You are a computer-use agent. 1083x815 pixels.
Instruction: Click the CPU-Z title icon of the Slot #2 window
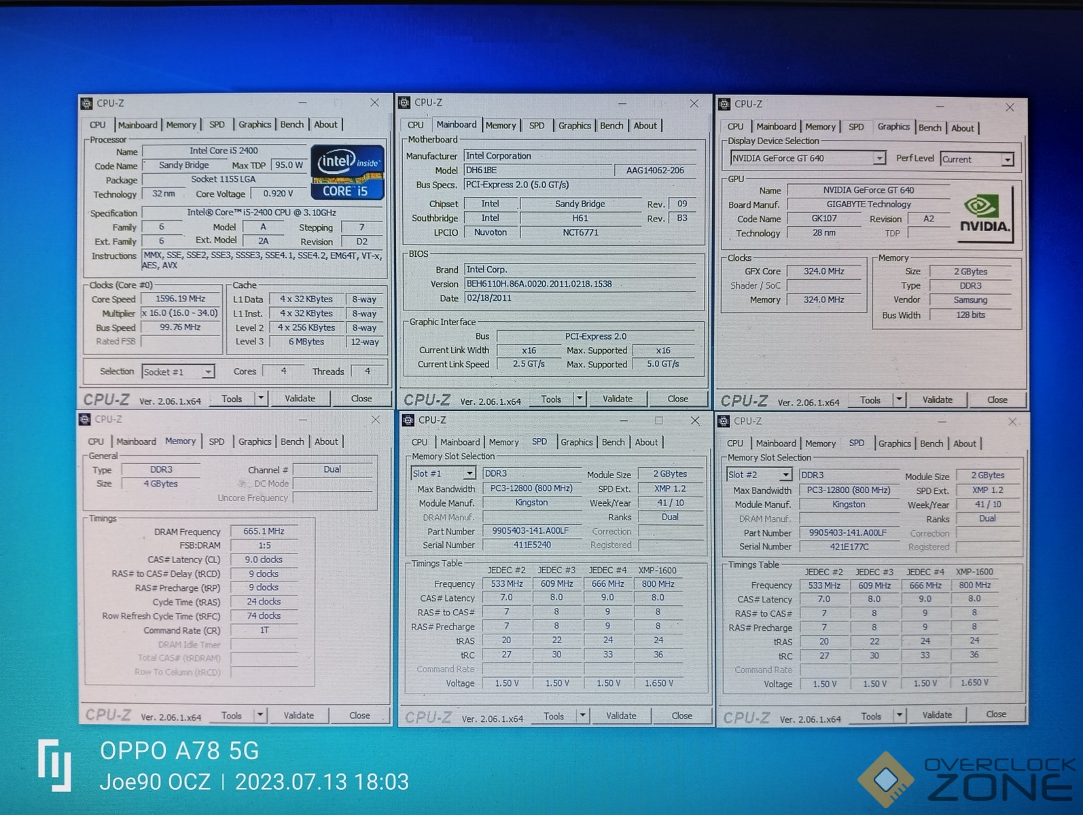click(x=724, y=421)
